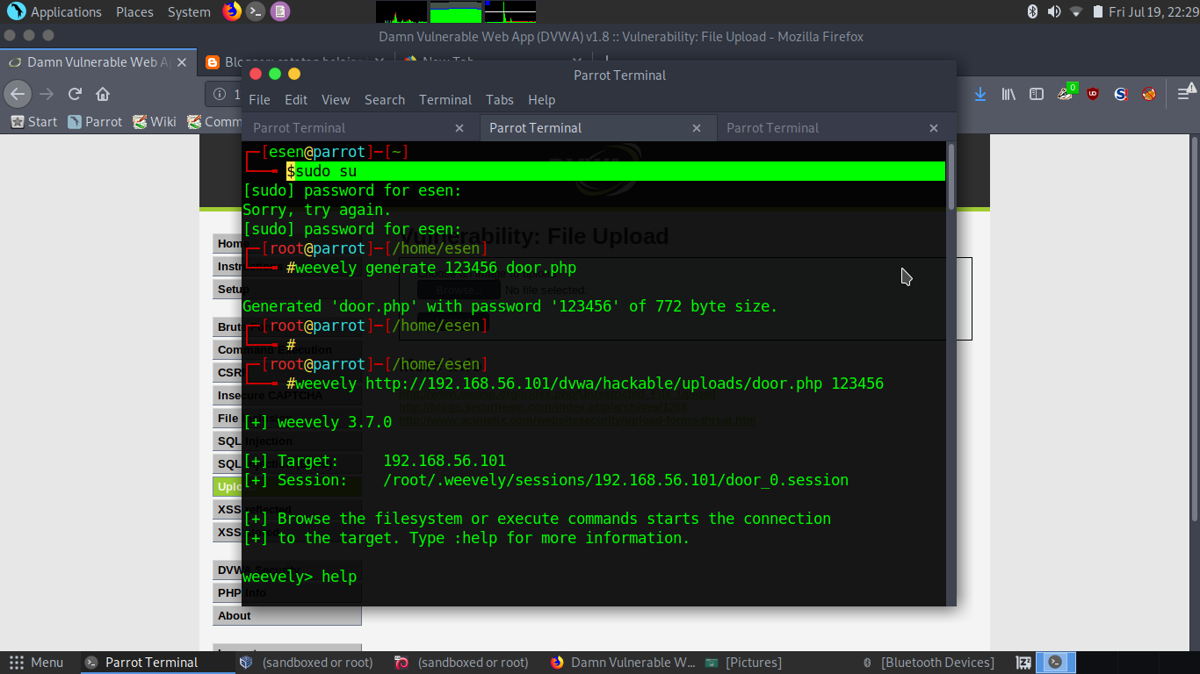1200x674 pixels.
Task: Open the terminal View menu
Action: click(x=336, y=100)
